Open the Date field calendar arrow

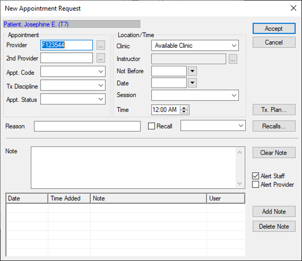(x=192, y=83)
